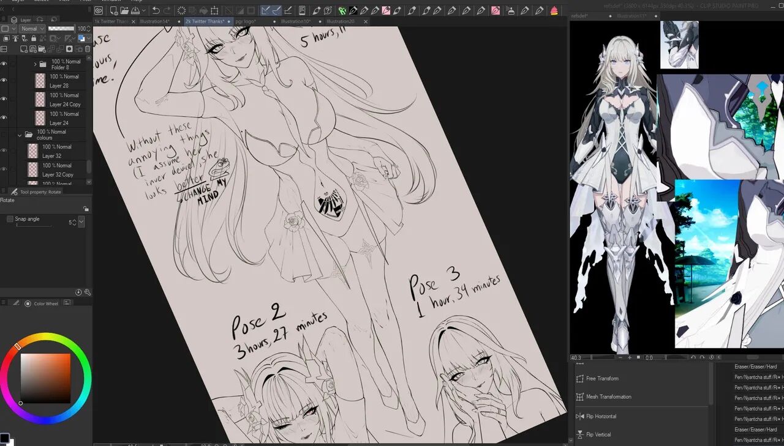Switch to Illustration20 tab
The width and height of the screenshot is (784, 446).
pos(341,21)
